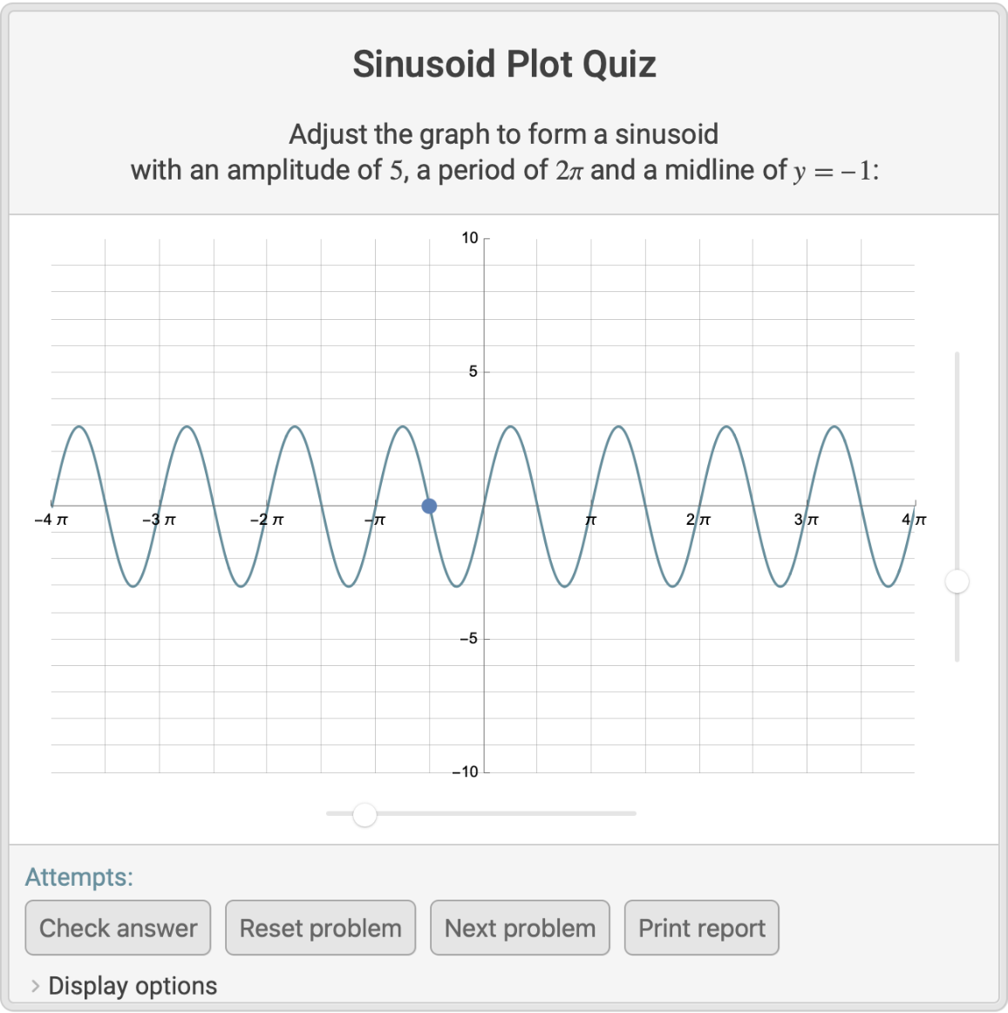1008x1013 pixels.
Task: Click the −5 tick label on the y-axis
Action: pyautogui.click(x=469, y=638)
